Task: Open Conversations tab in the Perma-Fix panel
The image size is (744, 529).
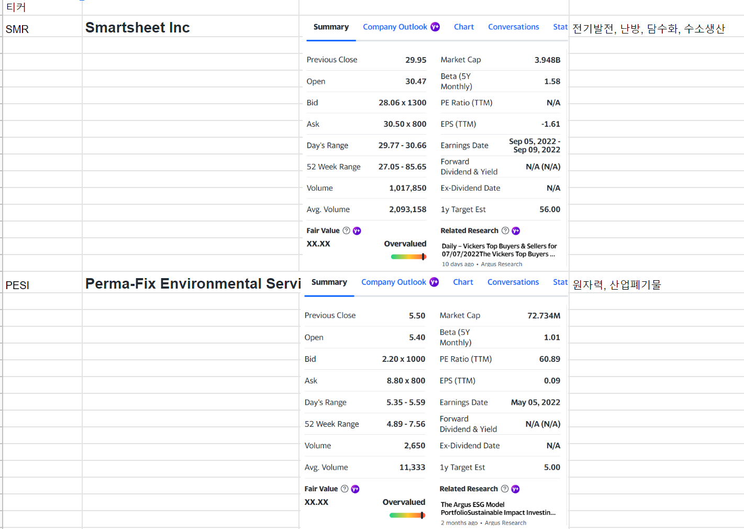Action: click(x=513, y=282)
